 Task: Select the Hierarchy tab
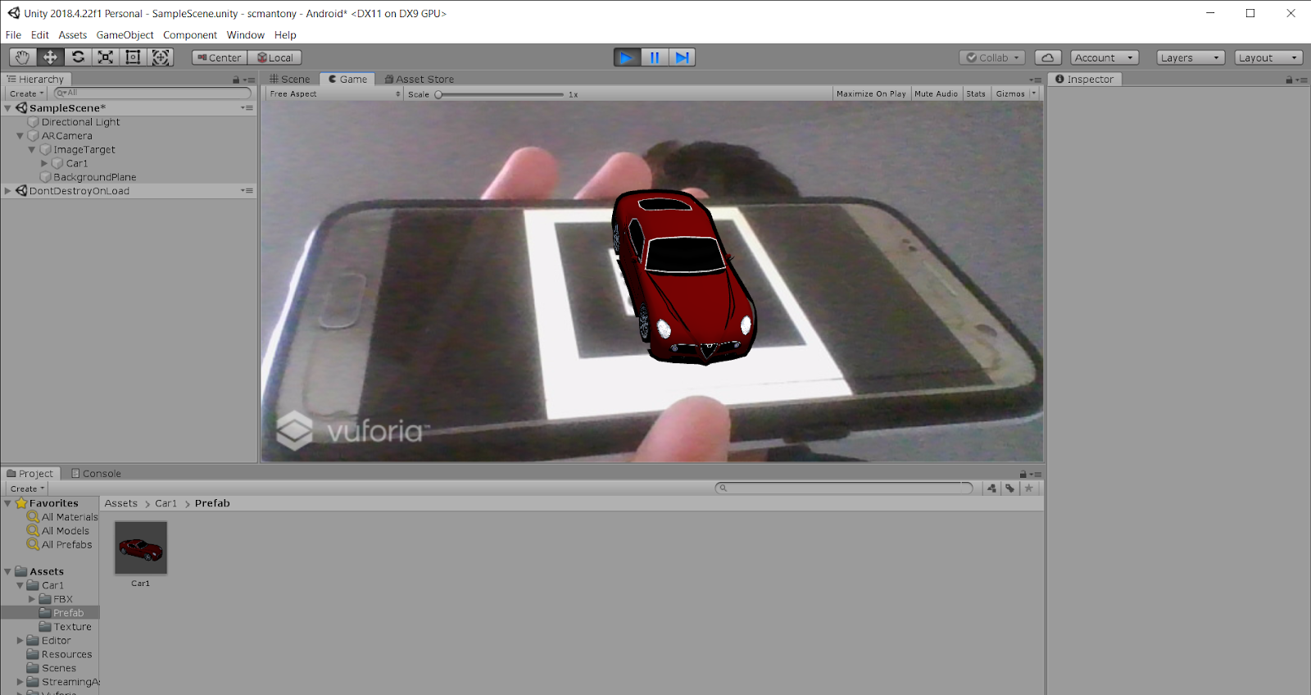click(35, 79)
